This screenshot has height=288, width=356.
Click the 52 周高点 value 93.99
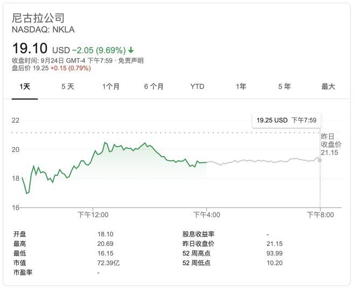click(x=275, y=253)
